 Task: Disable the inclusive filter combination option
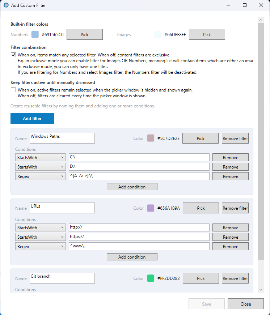click(x=13, y=55)
